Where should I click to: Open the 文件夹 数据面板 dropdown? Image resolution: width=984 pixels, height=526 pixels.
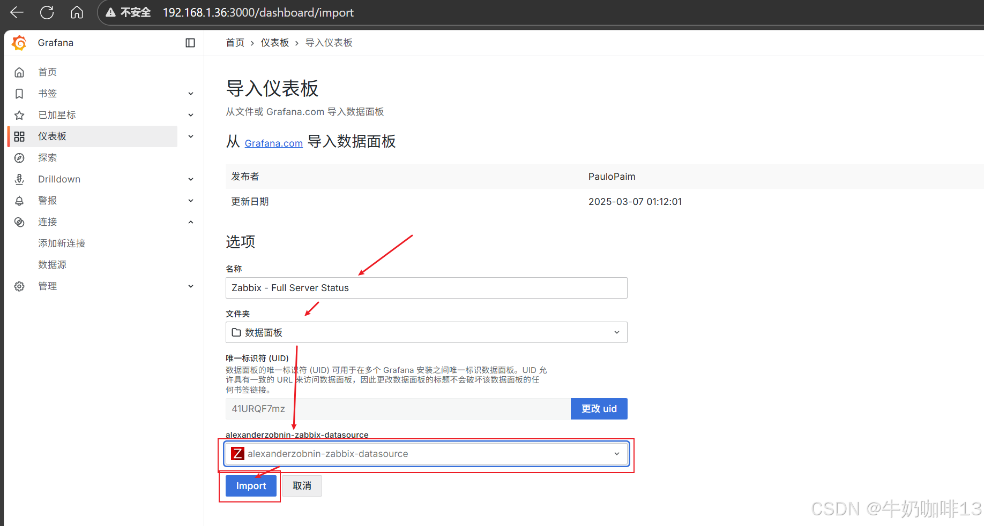426,332
